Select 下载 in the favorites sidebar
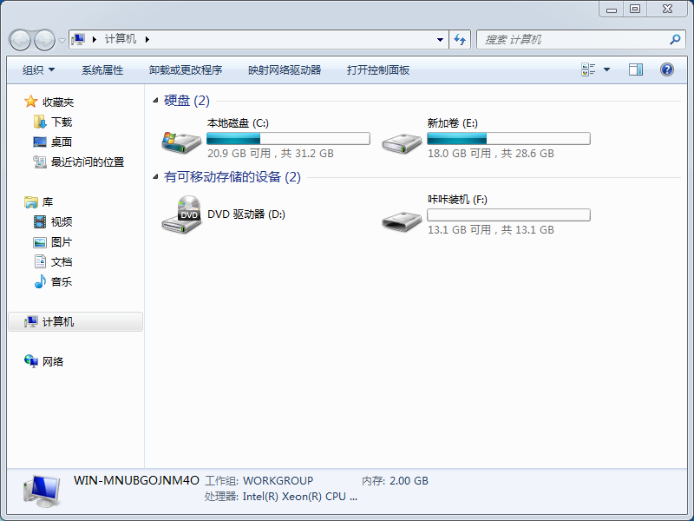Screen dimensions: 694x521 tap(62, 122)
